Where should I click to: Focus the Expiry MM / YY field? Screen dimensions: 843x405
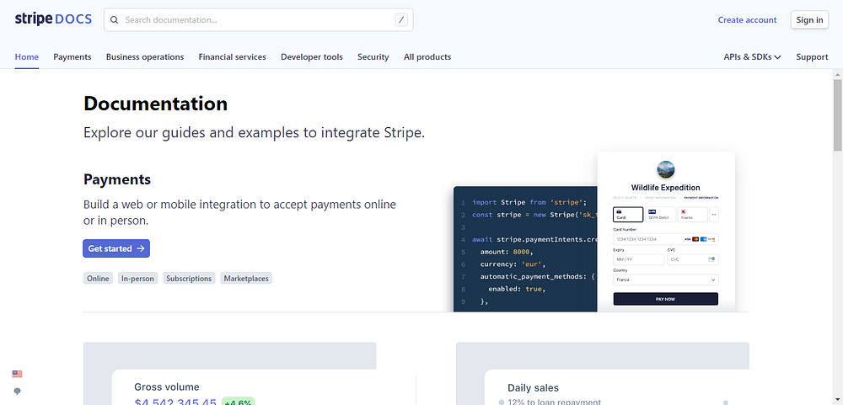[639, 259]
